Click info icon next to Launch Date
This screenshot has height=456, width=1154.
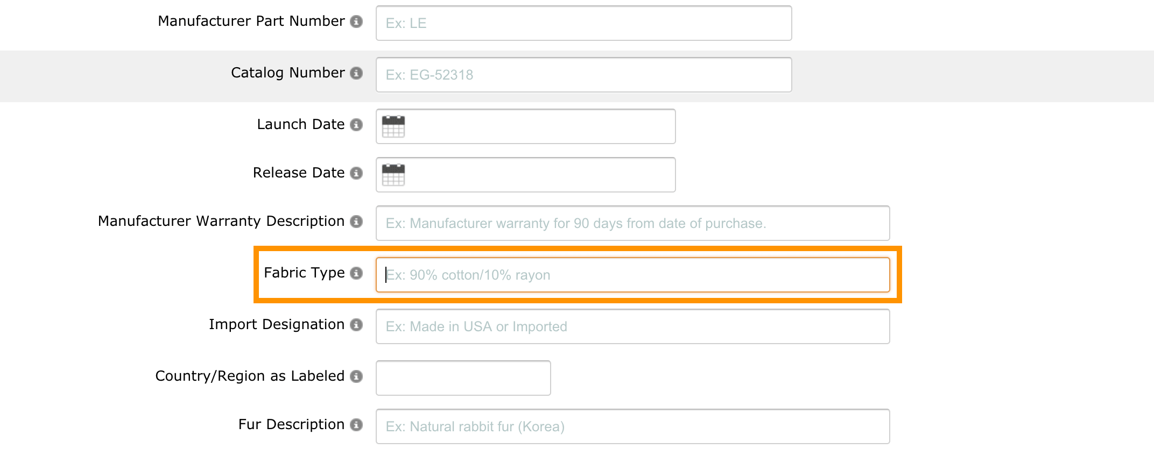point(356,125)
